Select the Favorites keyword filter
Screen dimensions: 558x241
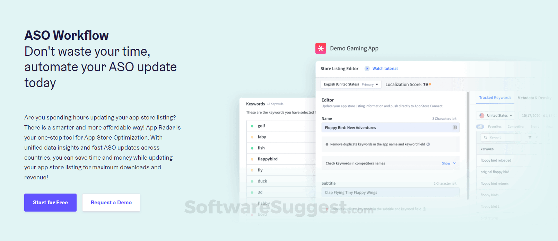tap(495, 127)
